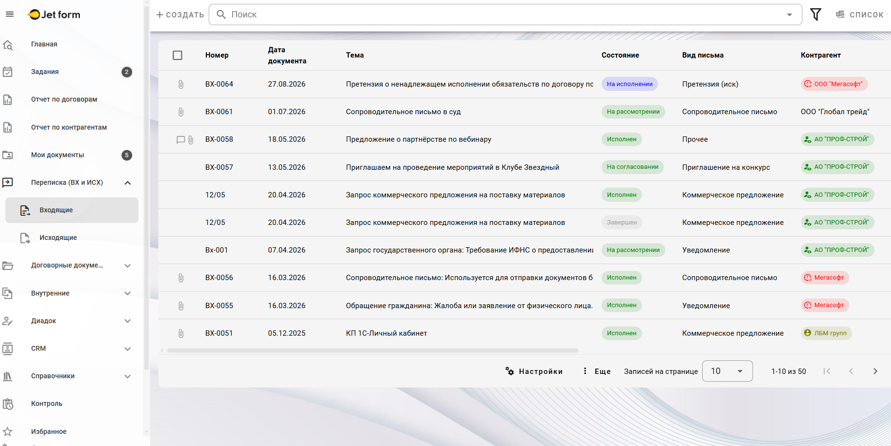Click the search magnifier icon
The image size is (891, 446).
[221, 15]
